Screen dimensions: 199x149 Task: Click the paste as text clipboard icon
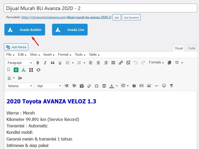pyautogui.click(x=82, y=86)
